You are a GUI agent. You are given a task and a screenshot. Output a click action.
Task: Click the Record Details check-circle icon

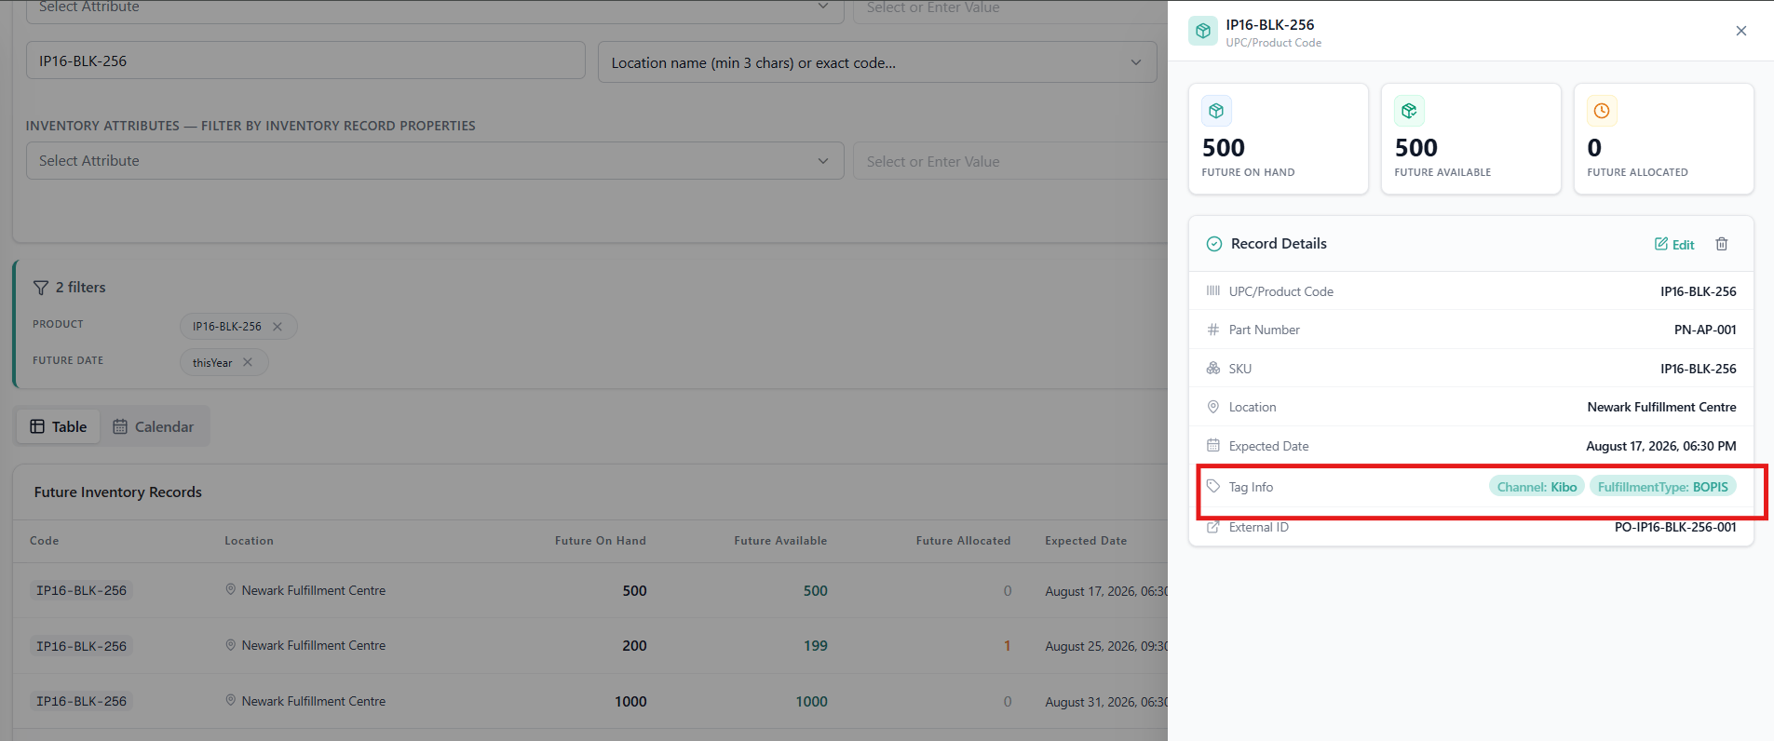tap(1214, 244)
